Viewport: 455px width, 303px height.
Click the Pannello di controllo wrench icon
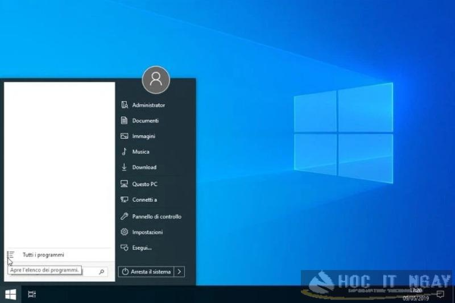coord(124,216)
